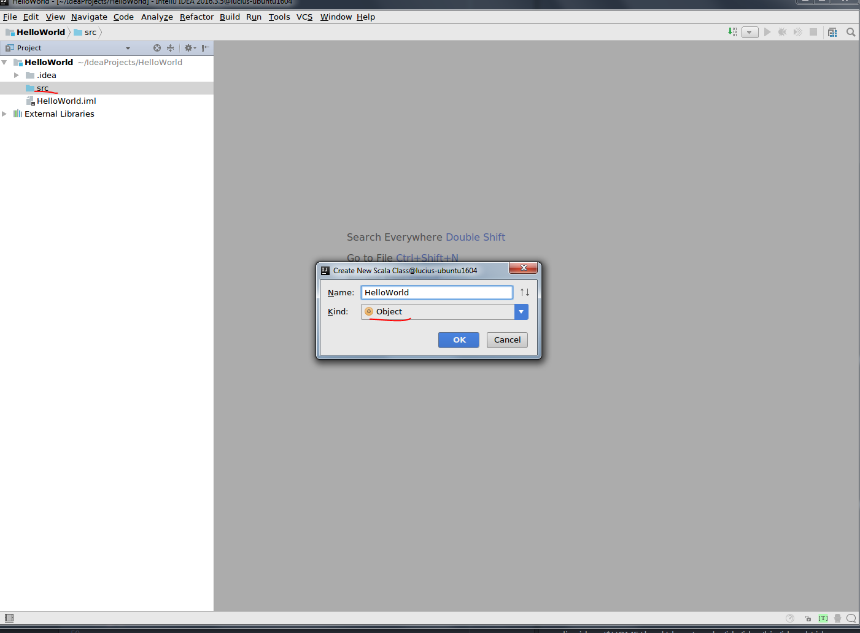Open the Project view selector dropdown arrow

pos(128,48)
